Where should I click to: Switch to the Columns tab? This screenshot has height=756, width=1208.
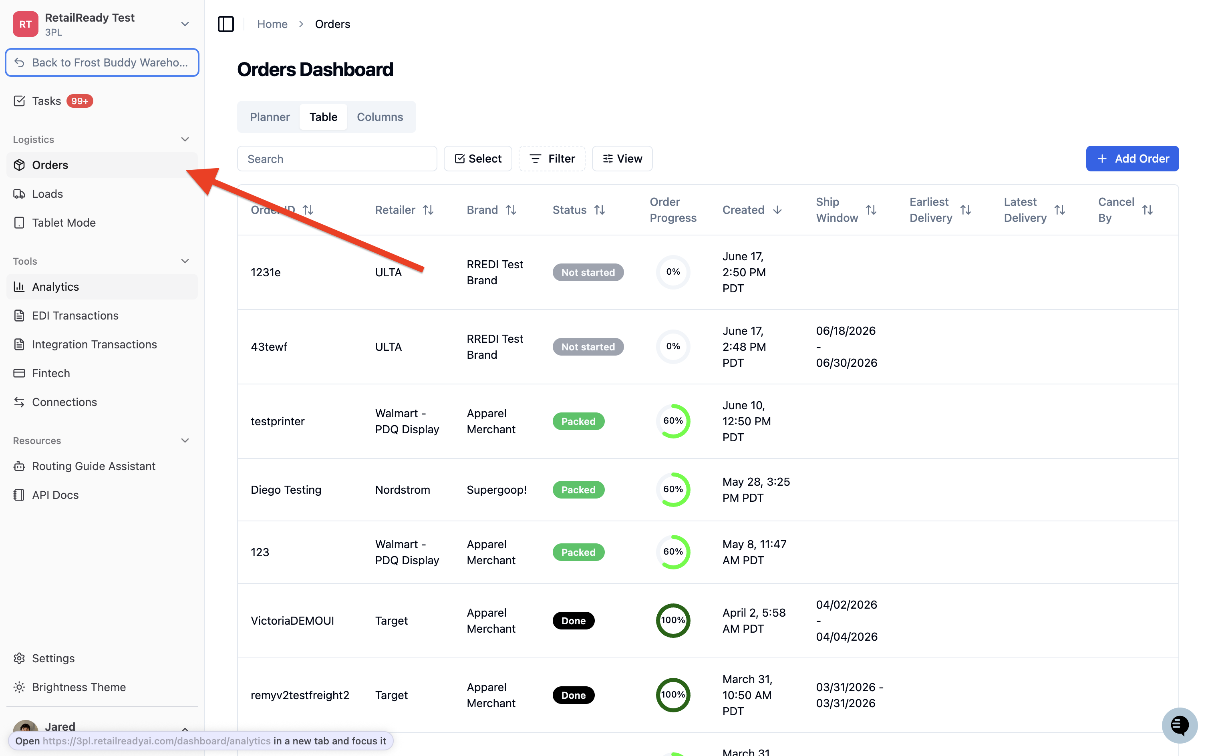[x=380, y=117]
